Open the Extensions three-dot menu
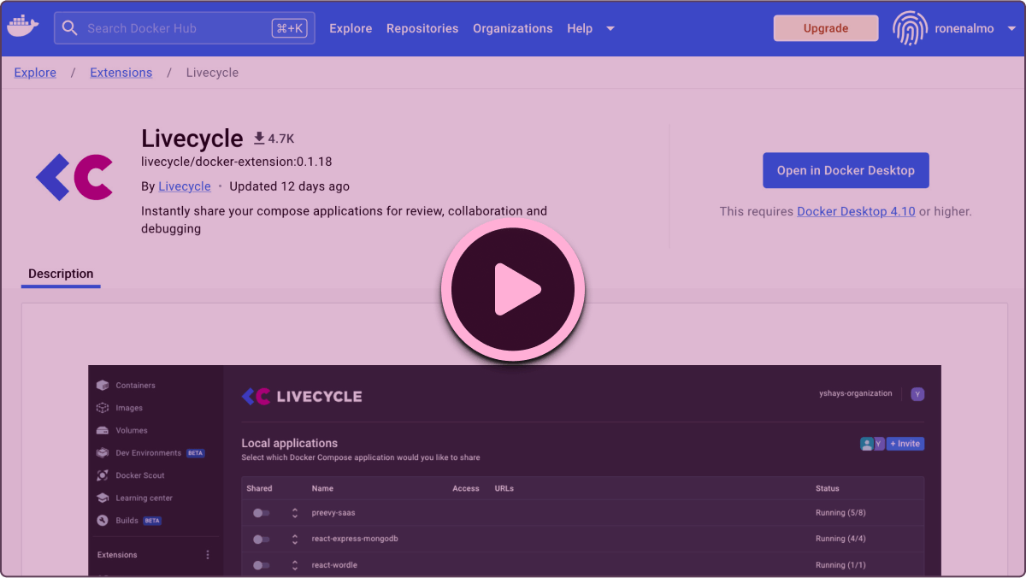 pos(207,555)
